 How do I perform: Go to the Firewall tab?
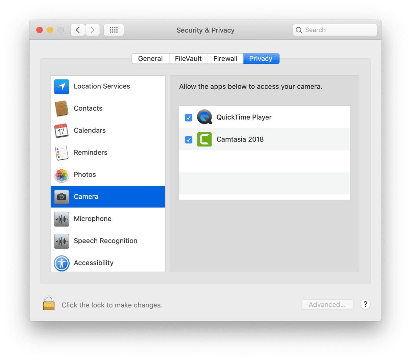[x=225, y=59]
